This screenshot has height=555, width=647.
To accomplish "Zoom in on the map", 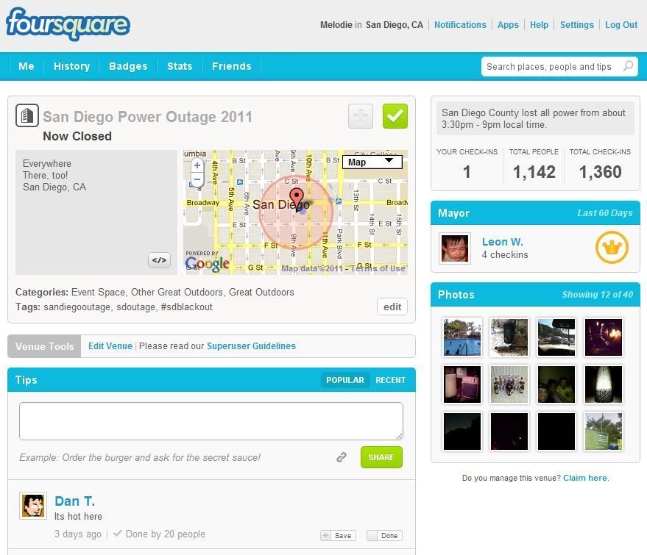I will 197,165.
